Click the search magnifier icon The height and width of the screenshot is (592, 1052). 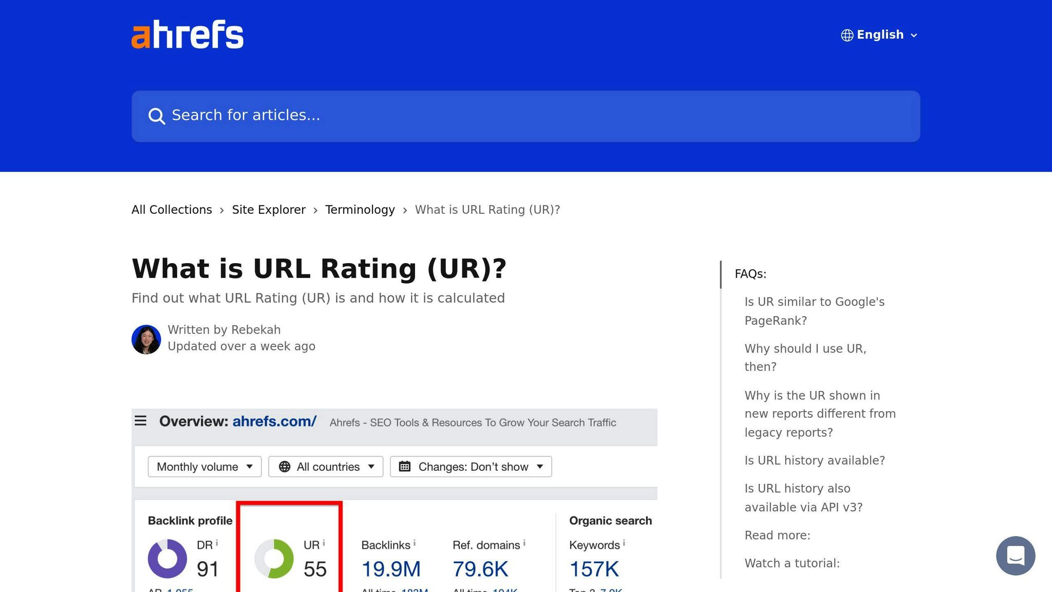(157, 116)
